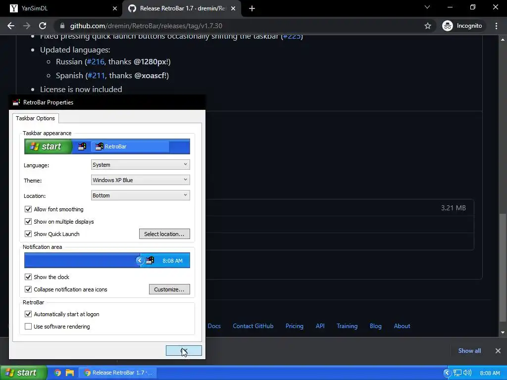This screenshot has width=507, height=380.
Task: Click the RetroBar Properties title bar icon
Action: (x=16, y=102)
